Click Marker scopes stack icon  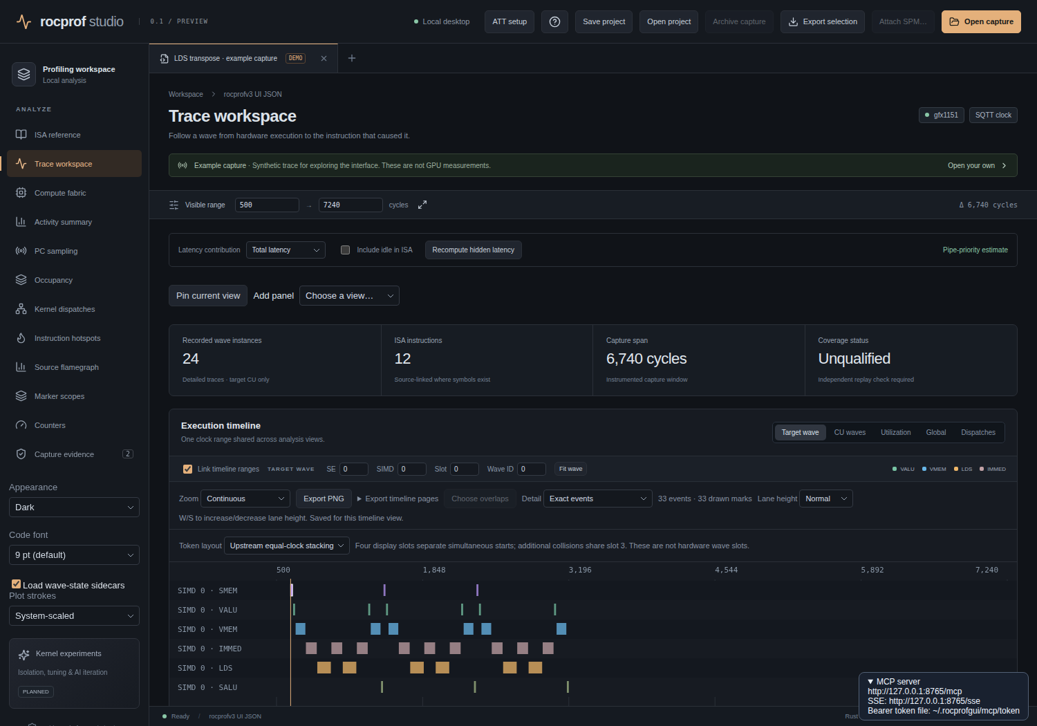pos(21,396)
